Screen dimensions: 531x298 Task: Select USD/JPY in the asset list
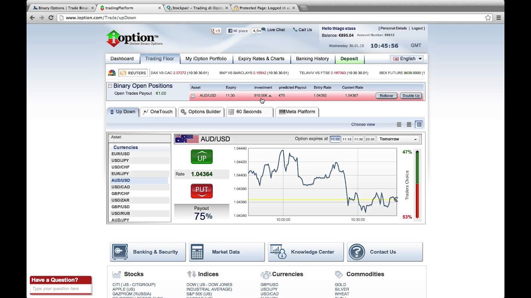pyautogui.click(x=139, y=161)
